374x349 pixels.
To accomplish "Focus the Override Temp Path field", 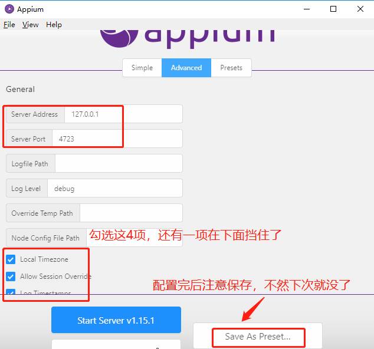I will 131,213.
